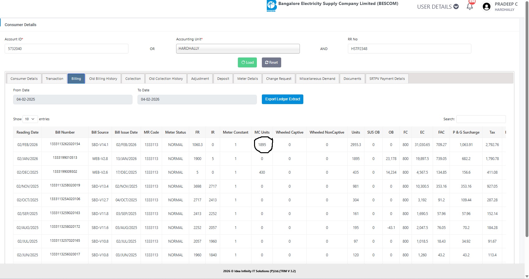Open the Accounting Unit HAROHALLY combo box
The image size is (529, 279).
click(x=238, y=48)
